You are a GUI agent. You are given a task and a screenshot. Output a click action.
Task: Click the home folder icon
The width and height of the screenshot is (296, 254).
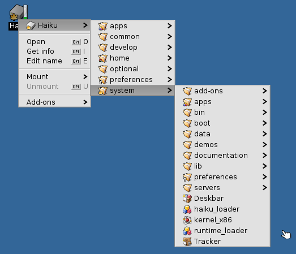(x=103, y=58)
